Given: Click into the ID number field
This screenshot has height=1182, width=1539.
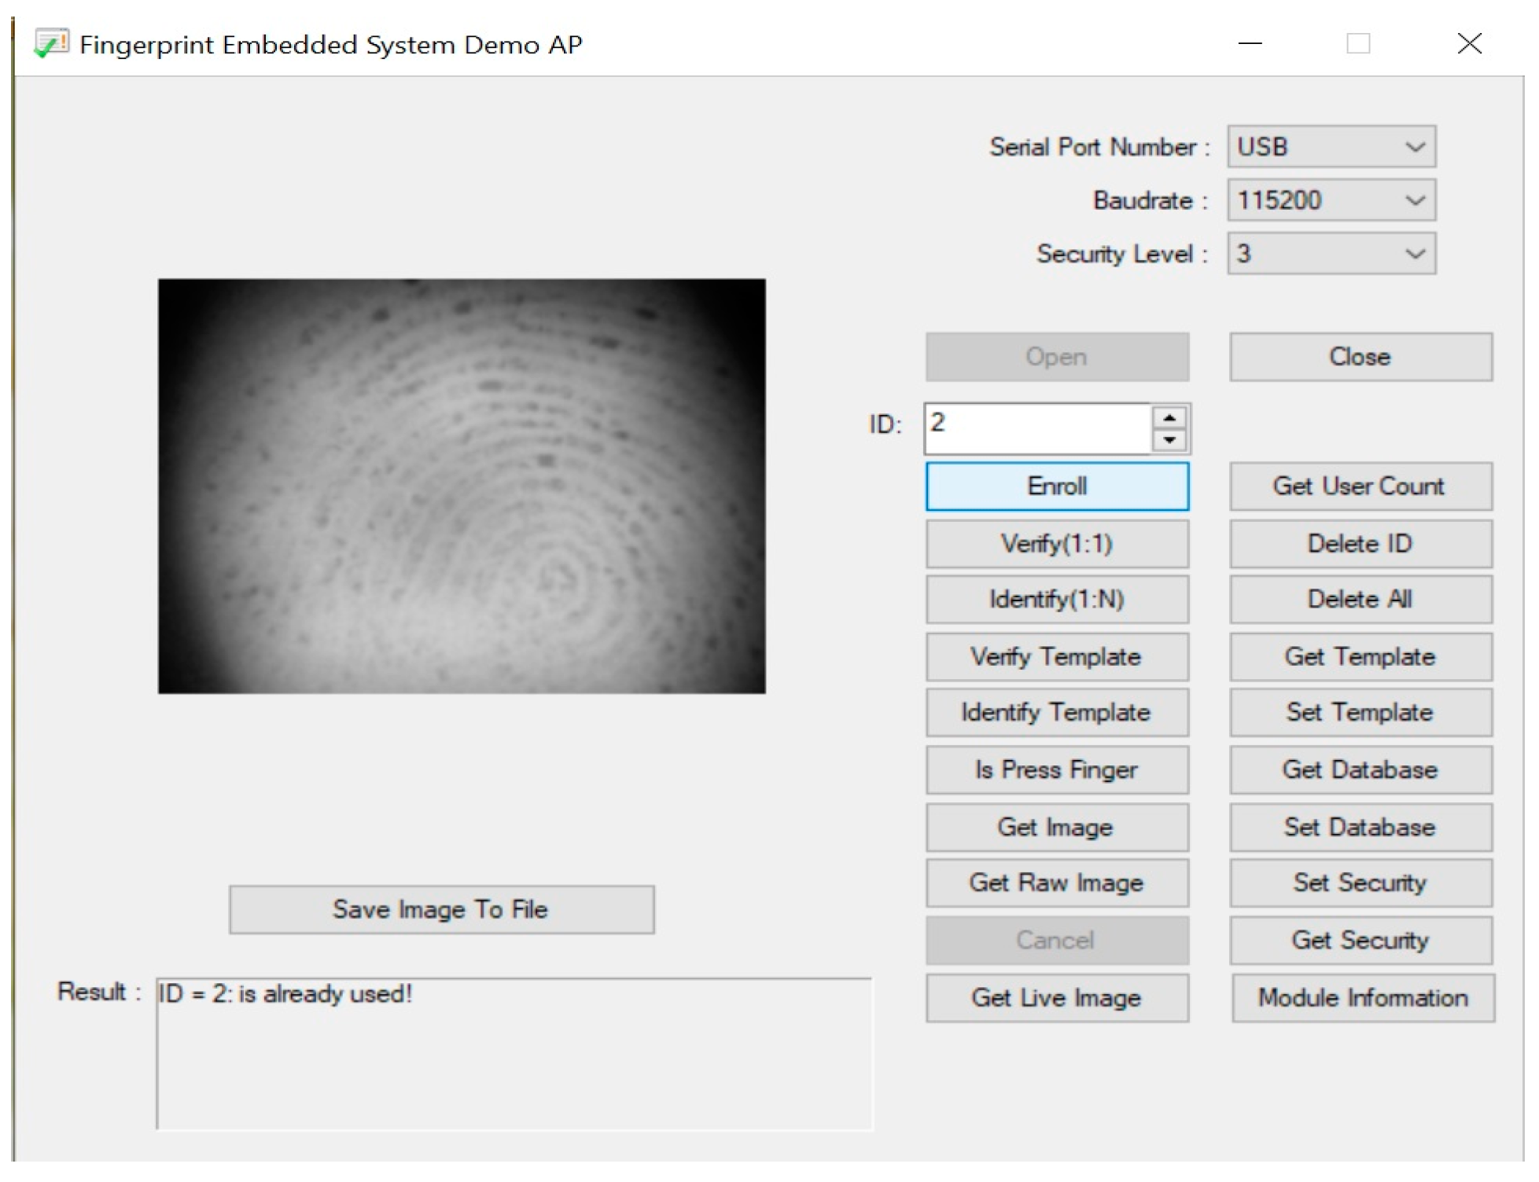Looking at the screenshot, I should click(1036, 428).
